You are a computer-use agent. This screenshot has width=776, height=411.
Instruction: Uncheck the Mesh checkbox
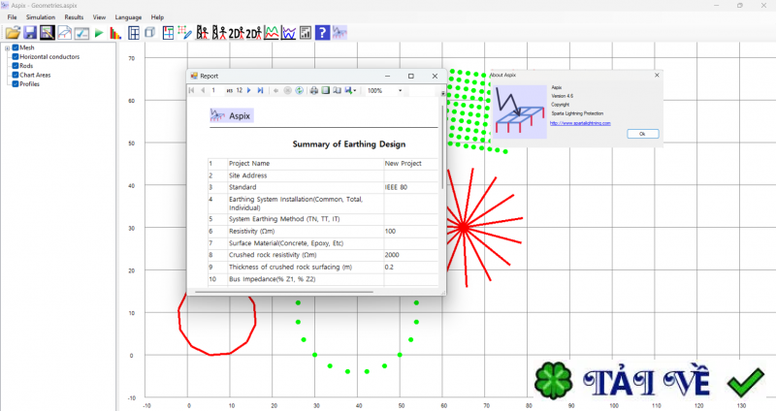point(16,48)
